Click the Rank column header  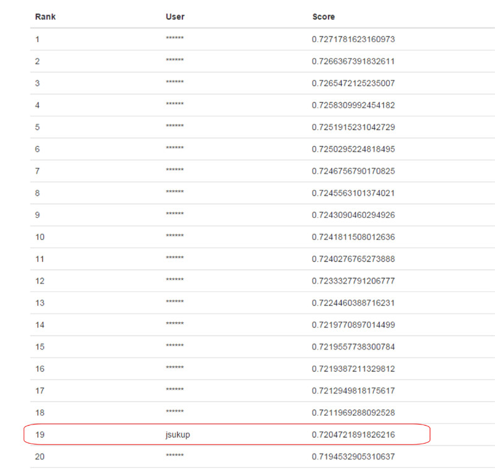click(45, 17)
